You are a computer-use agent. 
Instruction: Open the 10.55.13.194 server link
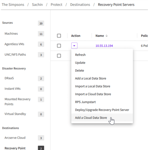tap(104, 46)
